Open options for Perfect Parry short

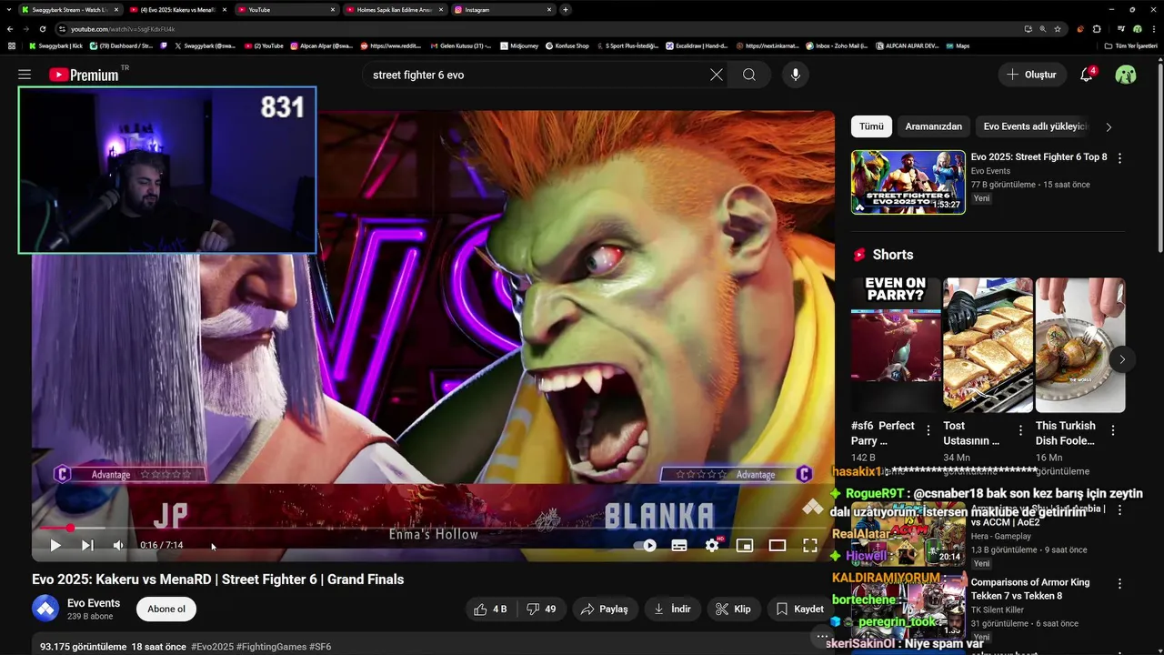click(x=928, y=430)
